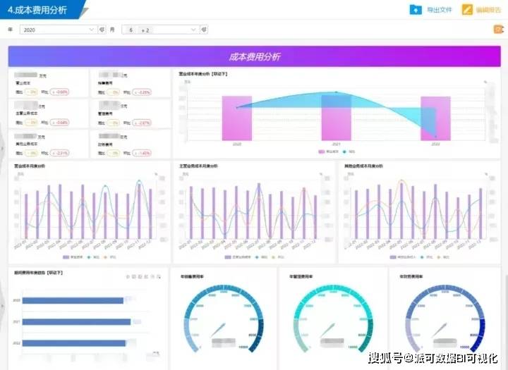Screen dimensions: 508x370
Task: Click the '编辑报告' edit report text button
Action: coord(488,10)
